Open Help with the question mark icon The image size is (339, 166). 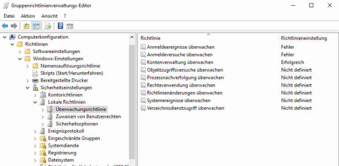pos(60,26)
